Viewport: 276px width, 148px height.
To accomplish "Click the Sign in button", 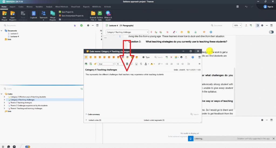I will tap(268, 6).
